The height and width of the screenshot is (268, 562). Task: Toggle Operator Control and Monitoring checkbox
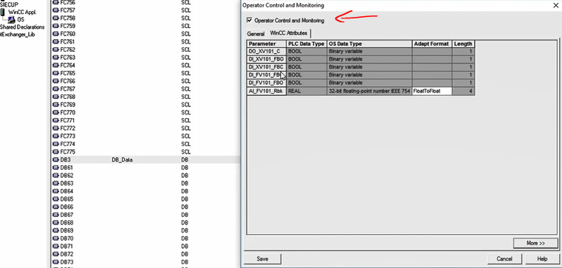(x=250, y=21)
